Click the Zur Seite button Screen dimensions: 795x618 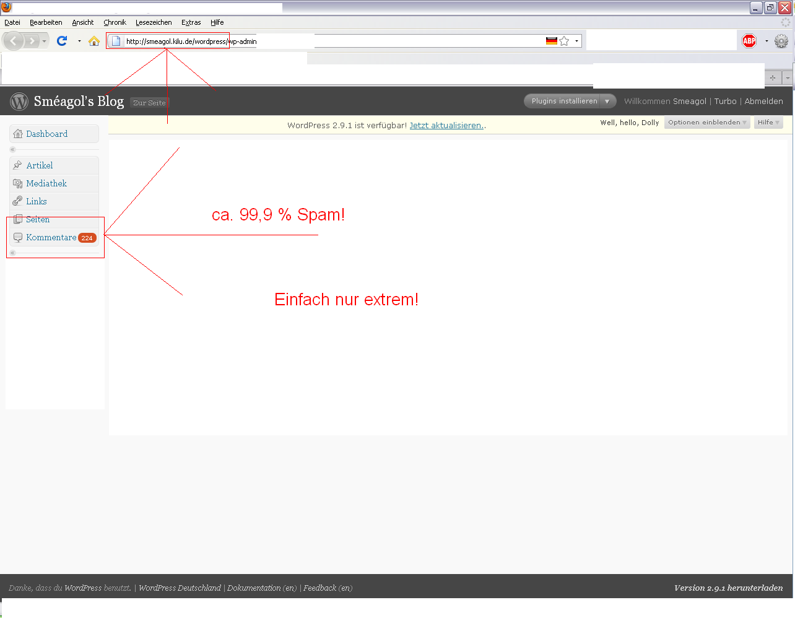coord(149,103)
